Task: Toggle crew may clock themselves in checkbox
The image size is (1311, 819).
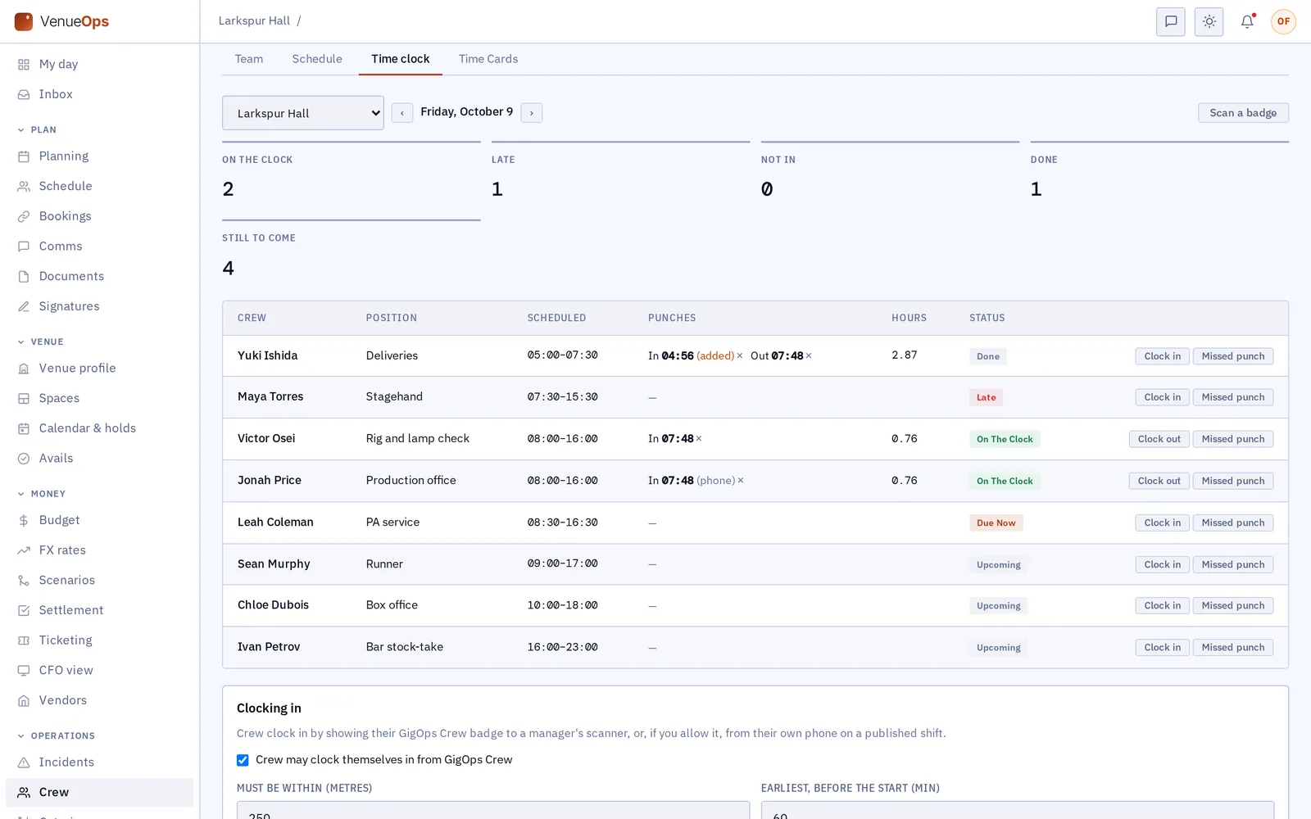Action: 243,760
